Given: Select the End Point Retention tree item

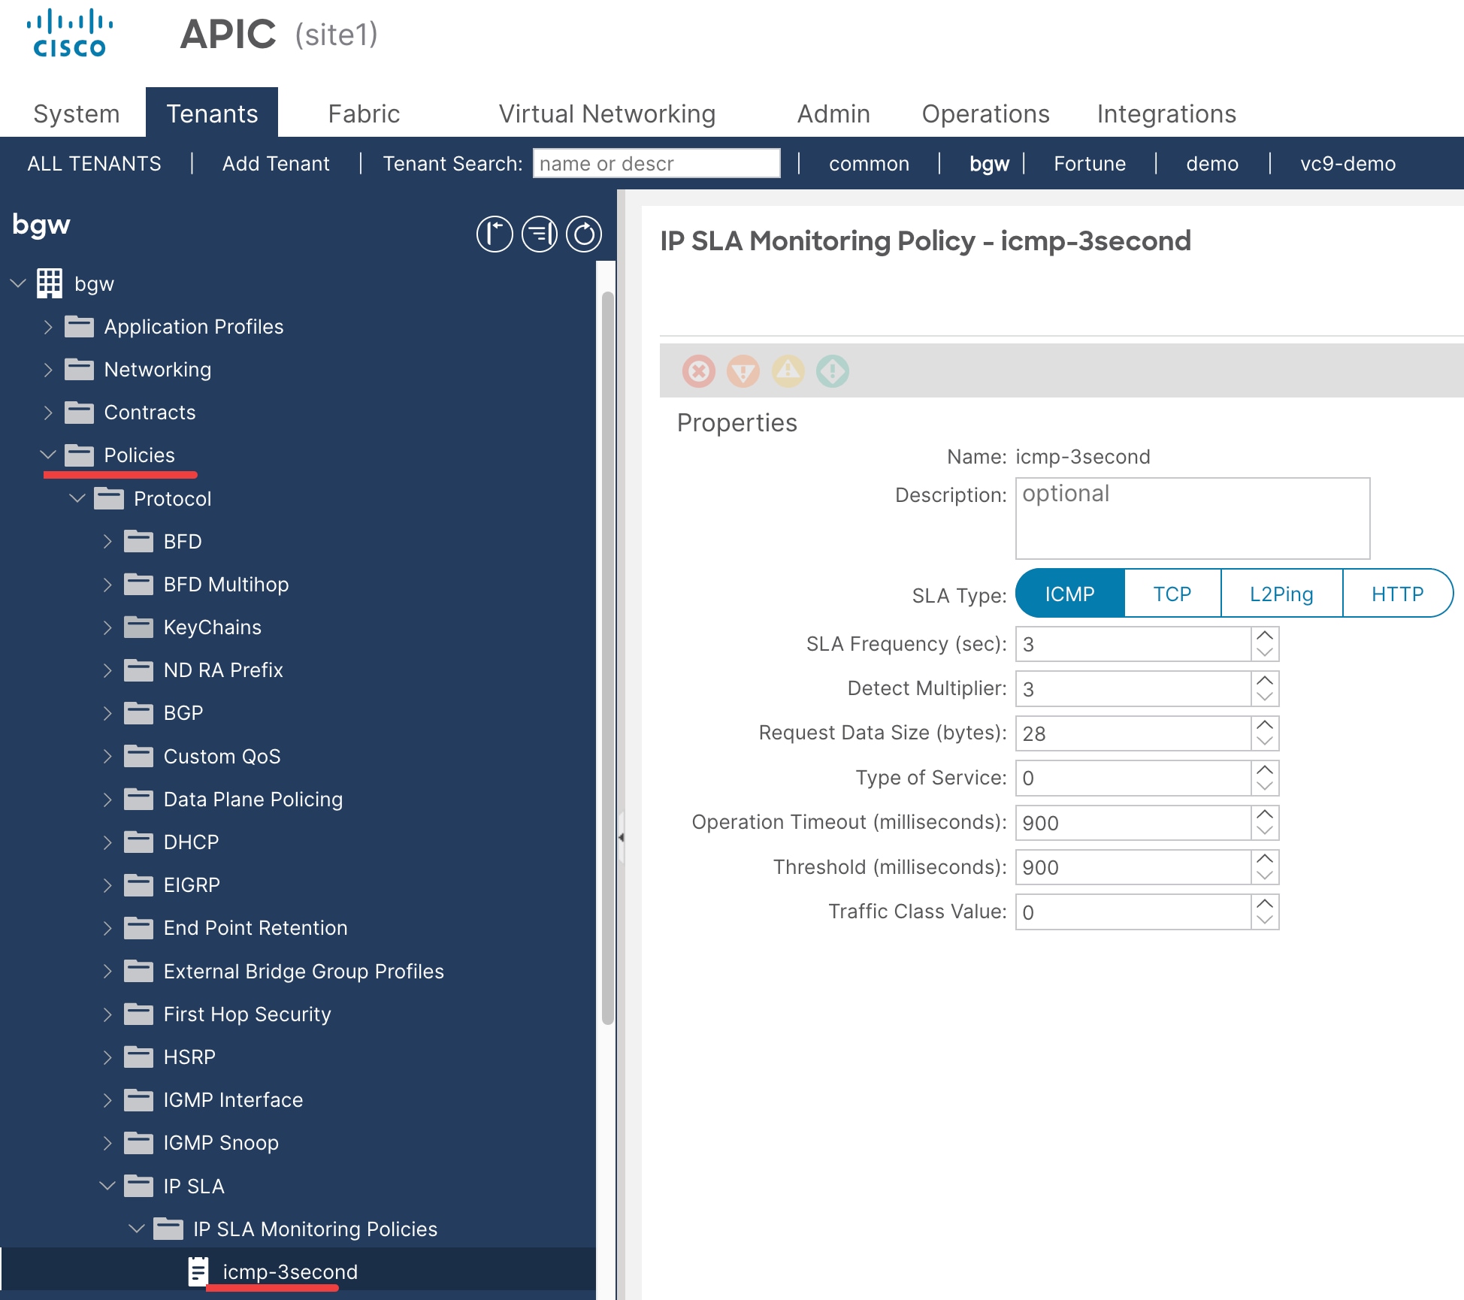Looking at the screenshot, I should (x=256, y=928).
